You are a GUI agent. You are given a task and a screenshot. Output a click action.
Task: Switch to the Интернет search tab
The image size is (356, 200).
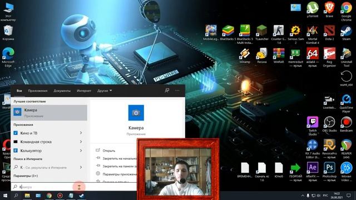(x=84, y=91)
